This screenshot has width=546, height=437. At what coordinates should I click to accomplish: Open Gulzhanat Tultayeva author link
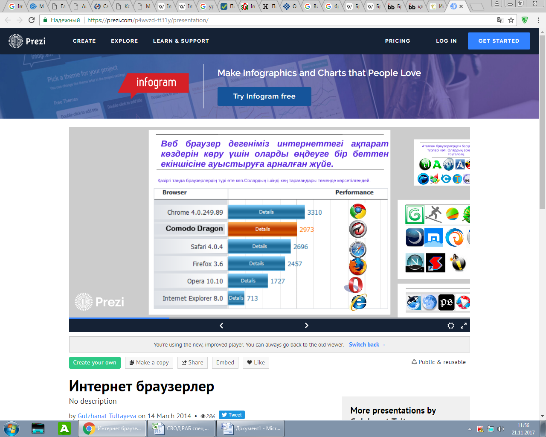coord(107,416)
